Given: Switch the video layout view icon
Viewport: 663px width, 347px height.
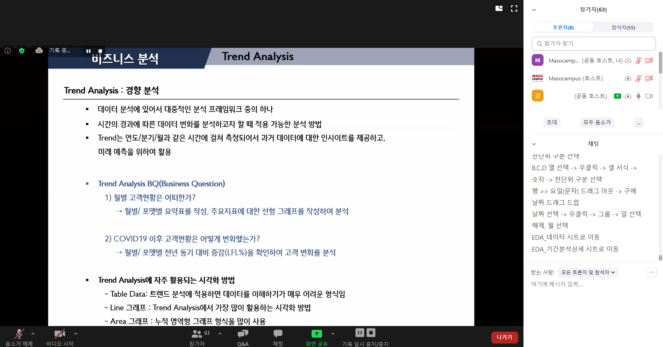Looking at the screenshot, I should (499, 9).
